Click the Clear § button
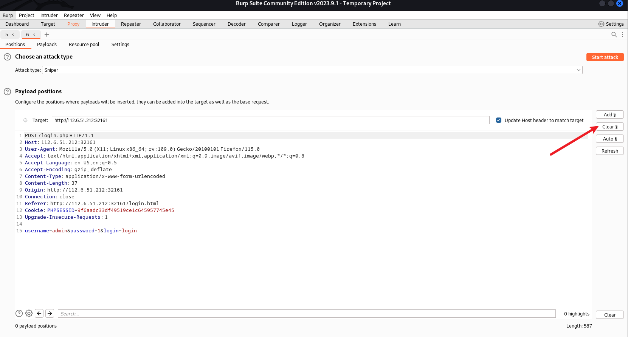This screenshot has width=628, height=337. (x=609, y=127)
